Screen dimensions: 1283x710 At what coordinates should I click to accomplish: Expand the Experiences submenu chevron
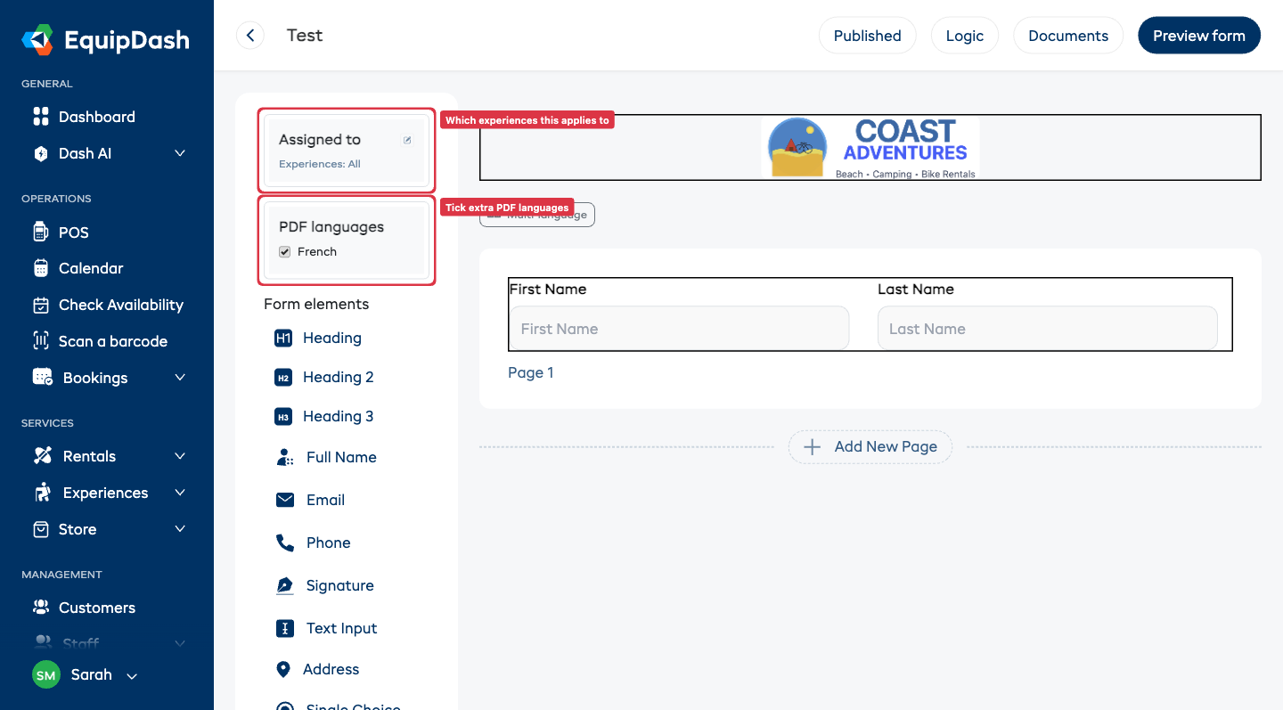(180, 493)
